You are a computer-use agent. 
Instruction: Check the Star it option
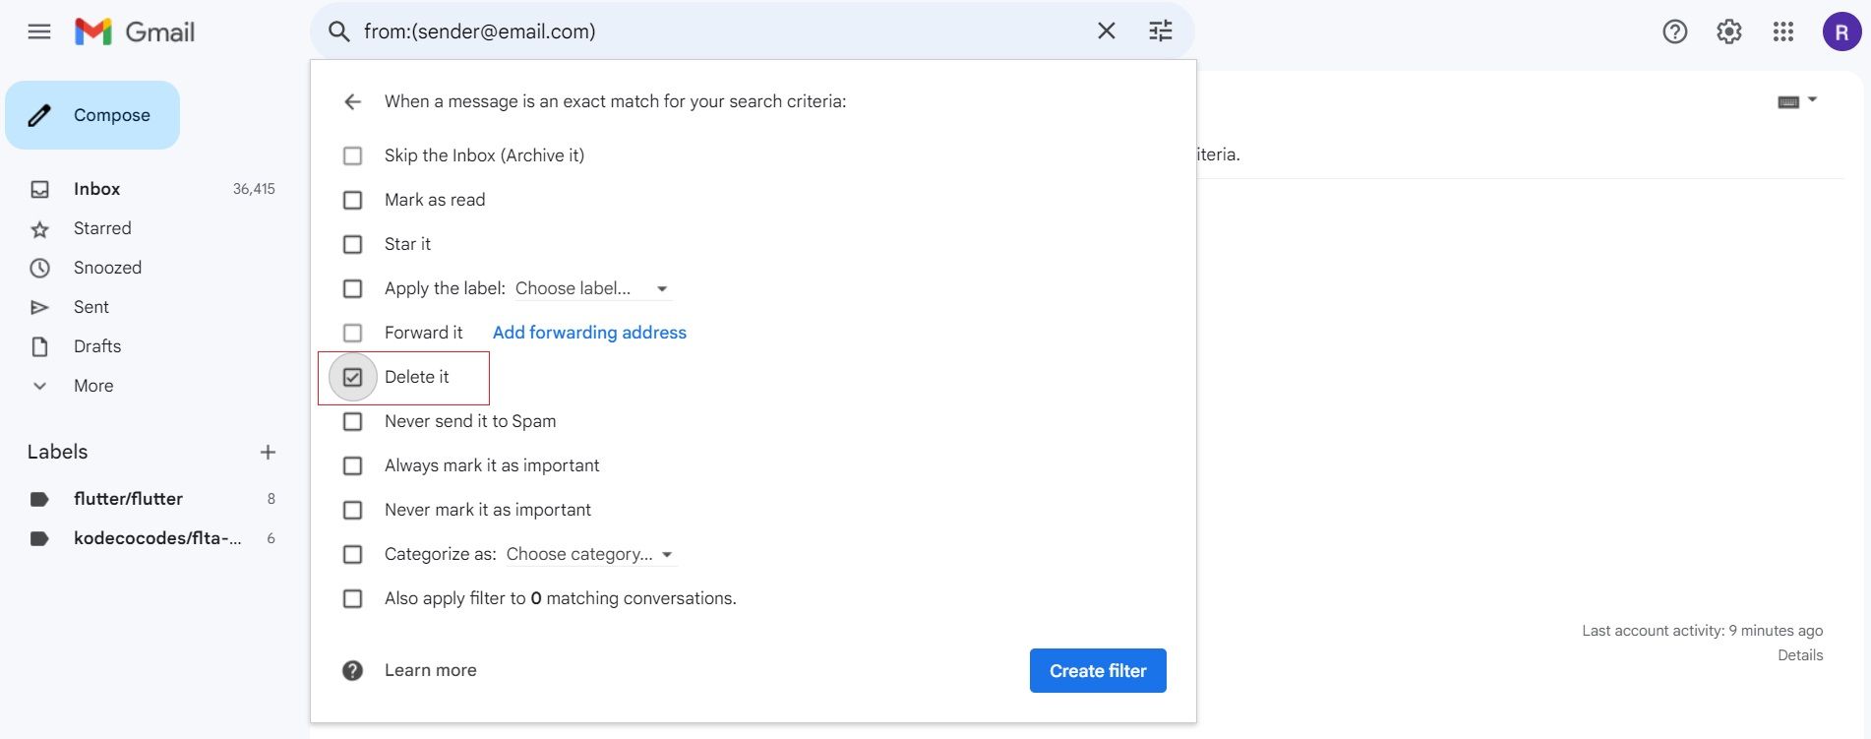(x=352, y=244)
